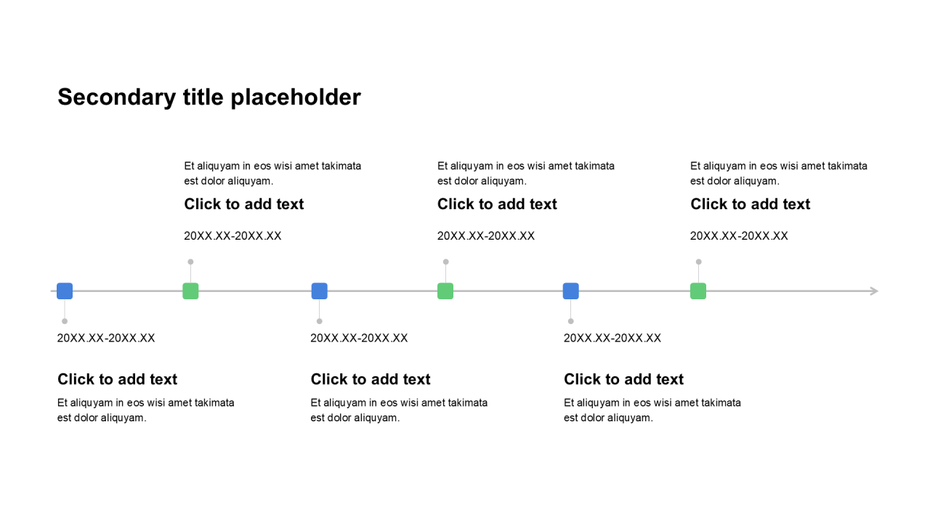Click the first blue square timeline marker
The width and height of the screenshot is (930, 523).
[65, 291]
